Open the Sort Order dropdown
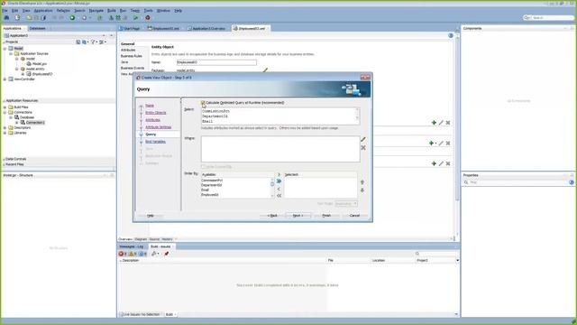 (x=346, y=203)
